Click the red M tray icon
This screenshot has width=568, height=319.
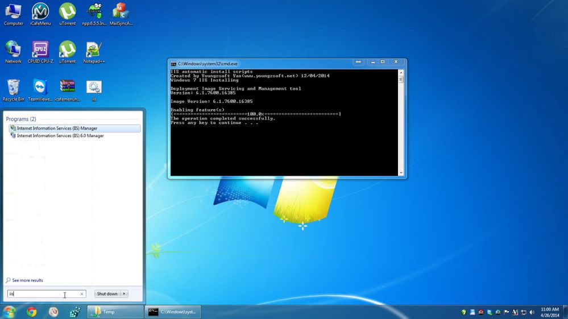480,312
